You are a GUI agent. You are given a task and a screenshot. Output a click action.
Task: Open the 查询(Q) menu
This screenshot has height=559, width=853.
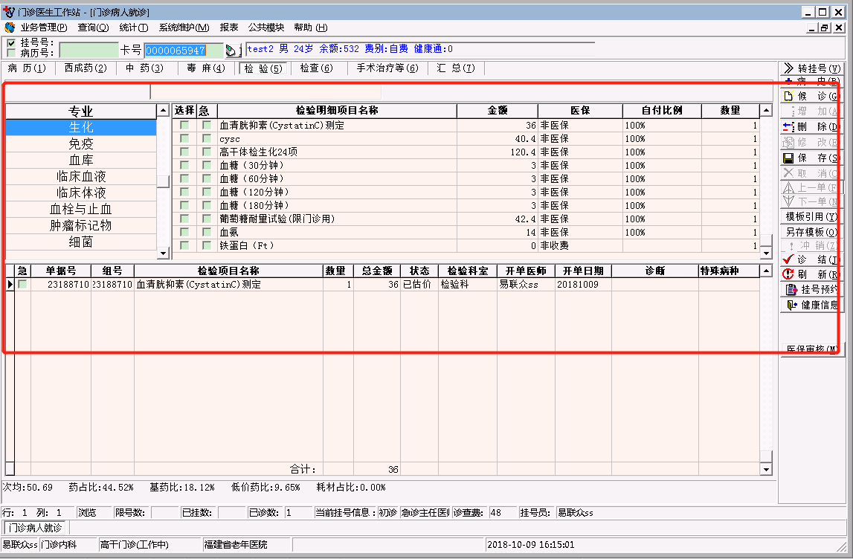[x=93, y=28]
